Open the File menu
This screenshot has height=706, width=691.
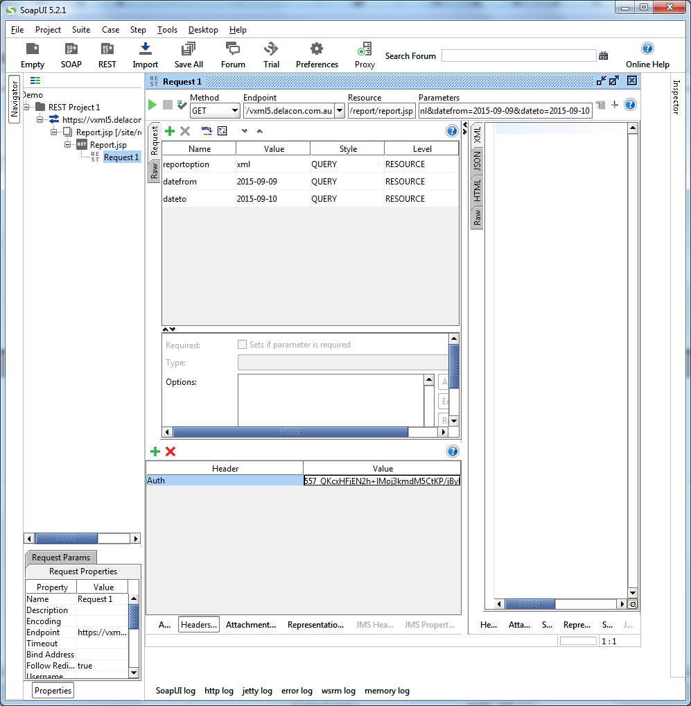[x=17, y=30]
